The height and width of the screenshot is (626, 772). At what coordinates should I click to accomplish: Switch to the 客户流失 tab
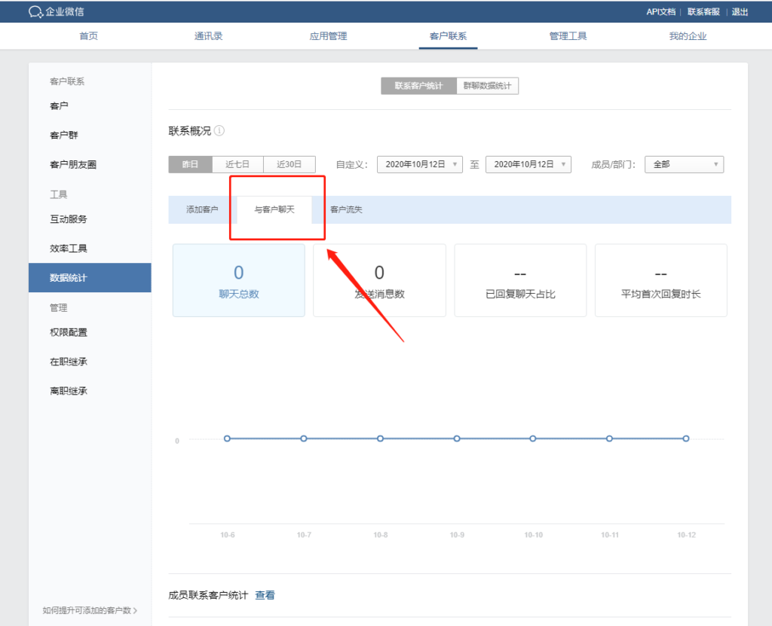click(346, 209)
